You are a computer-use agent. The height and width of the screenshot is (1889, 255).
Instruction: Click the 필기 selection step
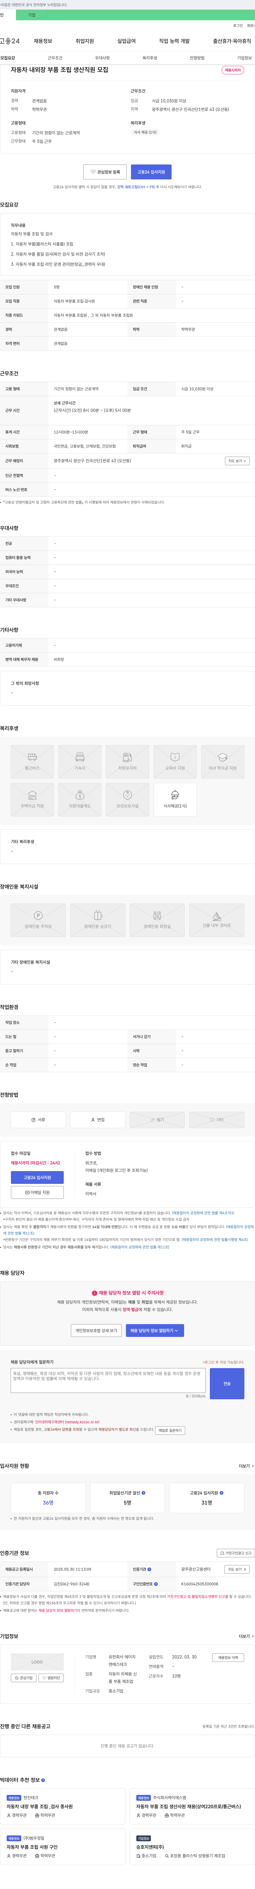pos(157,1120)
